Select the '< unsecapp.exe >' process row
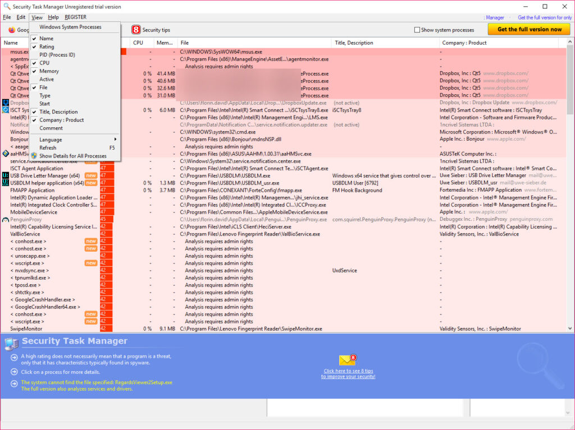 coord(283,256)
